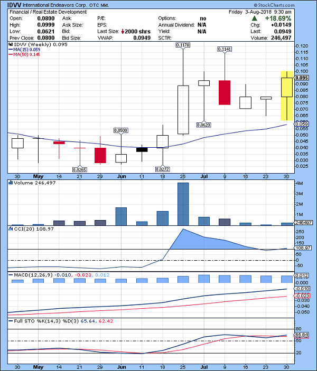Click the -0.010 MACD line axis tag

click(302, 289)
